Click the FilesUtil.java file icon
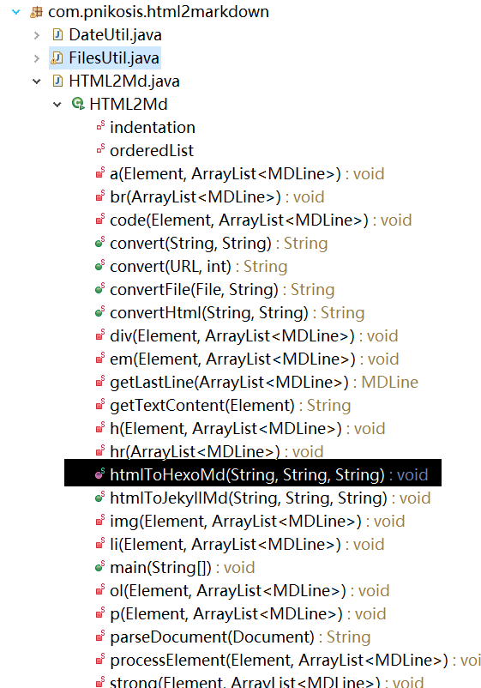Image resolution: width=481 pixels, height=688 pixels. [x=57, y=58]
